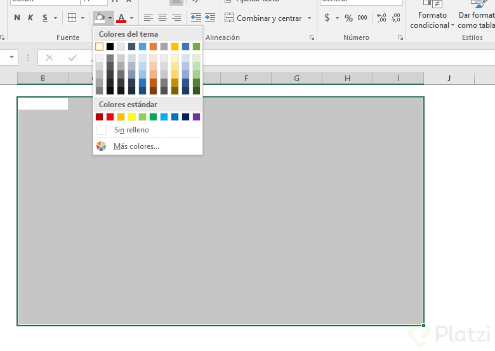Align text right
The width and height of the screenshot is (495, 351).
(176, 18)
